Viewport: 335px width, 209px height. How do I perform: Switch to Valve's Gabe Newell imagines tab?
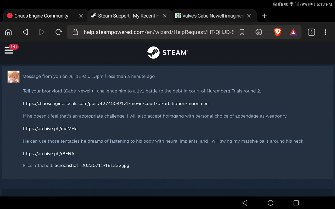213,16
